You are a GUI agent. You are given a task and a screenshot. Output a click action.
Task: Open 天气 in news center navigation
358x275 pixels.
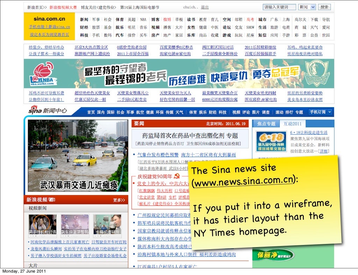pyautogui.click(x=179, y=112)
